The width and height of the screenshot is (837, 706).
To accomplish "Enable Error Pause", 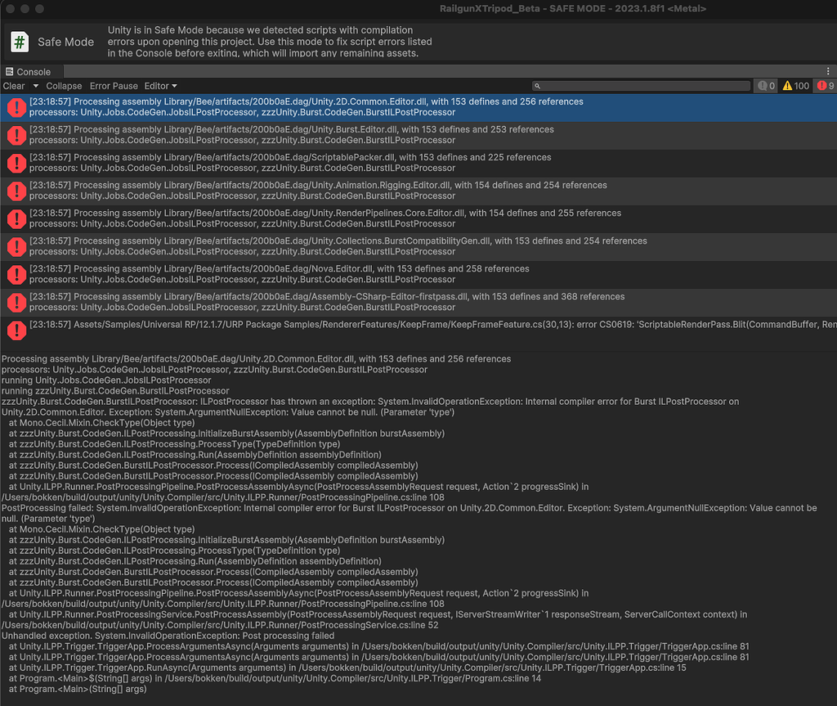I will pos(114,85).
